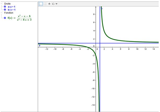Image resolution: width=160 pixels, height=112 pixels.
Task: Collapse the Droite category
Action: [2, 4]
